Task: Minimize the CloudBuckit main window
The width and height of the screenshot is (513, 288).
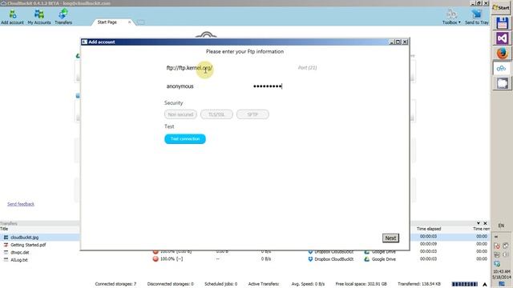Action: 473,3
